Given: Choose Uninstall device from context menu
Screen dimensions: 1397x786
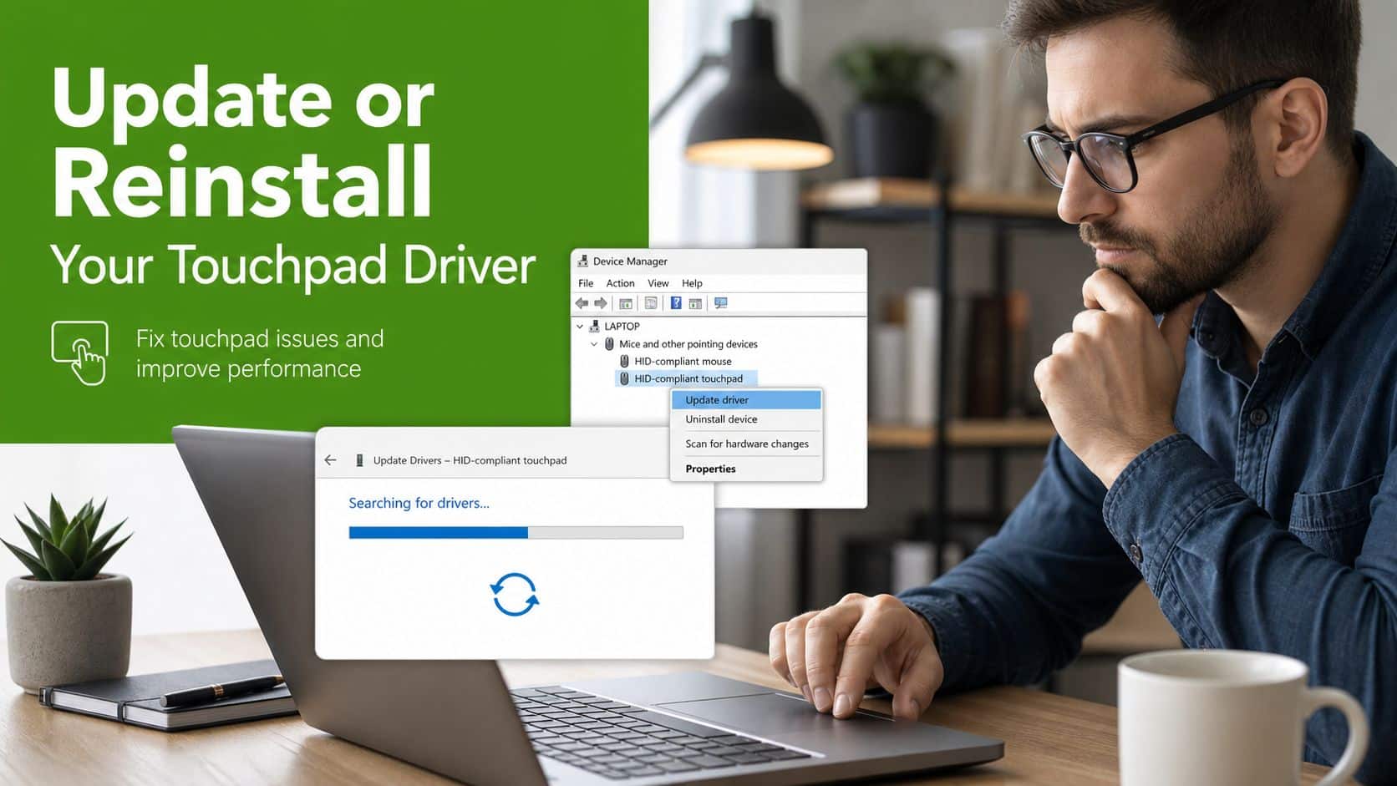Looking at the screenshot, I should [x=746, y=419].
